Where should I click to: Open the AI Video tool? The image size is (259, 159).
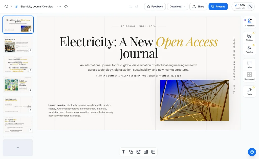(249, 37)
